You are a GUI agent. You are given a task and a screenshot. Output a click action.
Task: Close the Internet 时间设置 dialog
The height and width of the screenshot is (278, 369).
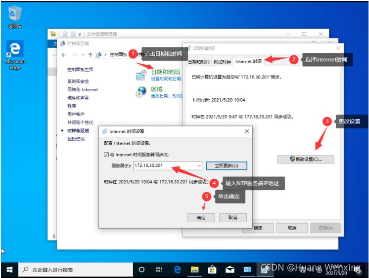point(247,131)
